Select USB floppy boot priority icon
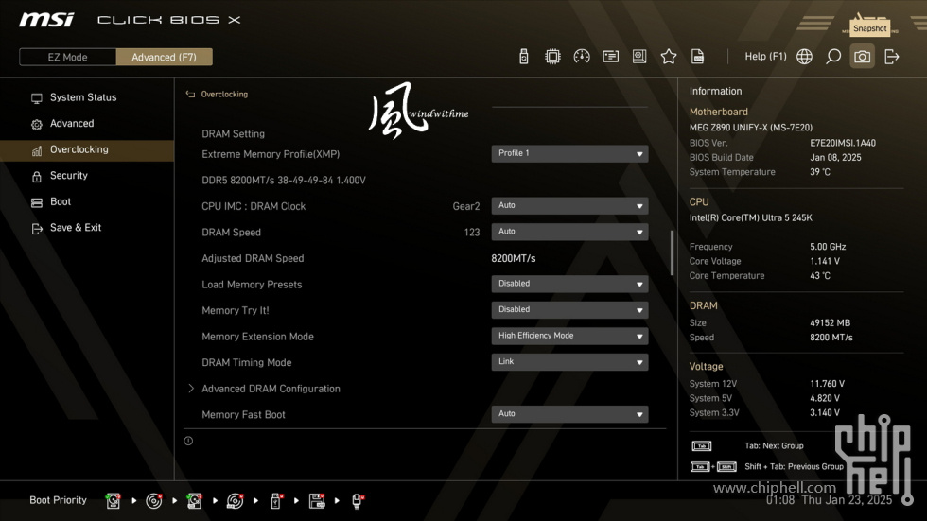Viewport: 927px width, 521px height. (317, 501)
